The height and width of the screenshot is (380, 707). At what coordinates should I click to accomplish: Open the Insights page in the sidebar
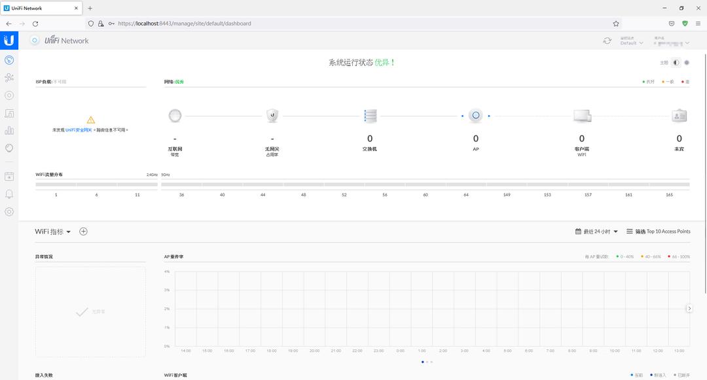(9, 148)
